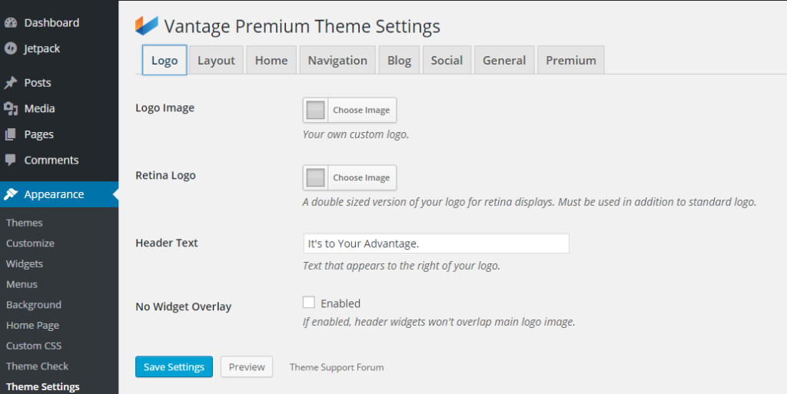
Task: Open the Home Page submenu item
Action: pyautogui.click(x=32, y=326)
